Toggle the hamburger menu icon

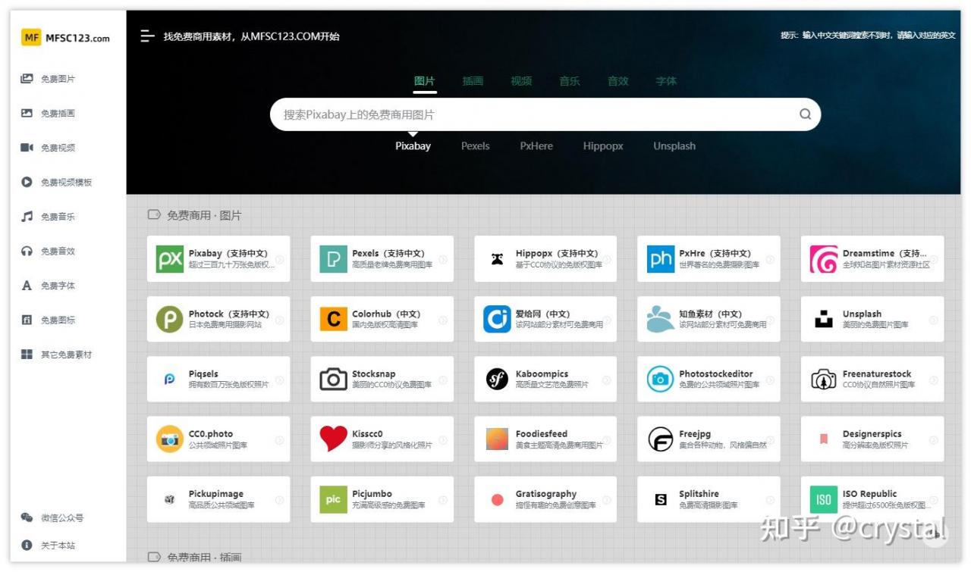(x=147, y=36)
